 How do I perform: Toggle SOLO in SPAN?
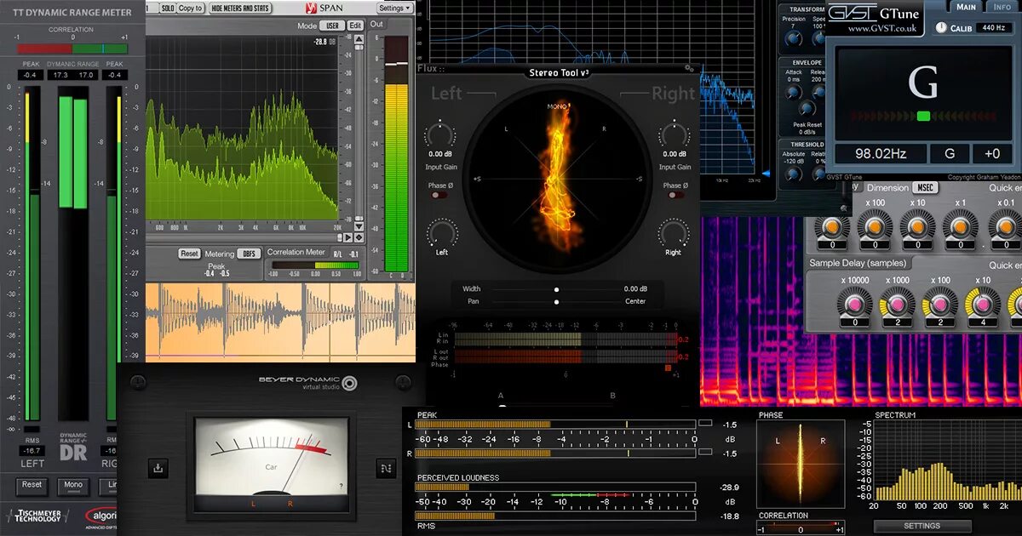[167, 8]
